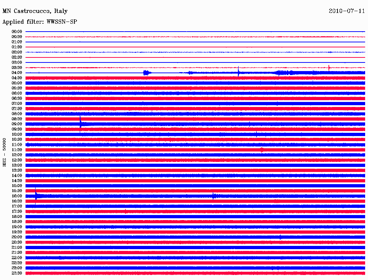Click the date '2010-07-11'
The image size is (368, 280).
347,11
